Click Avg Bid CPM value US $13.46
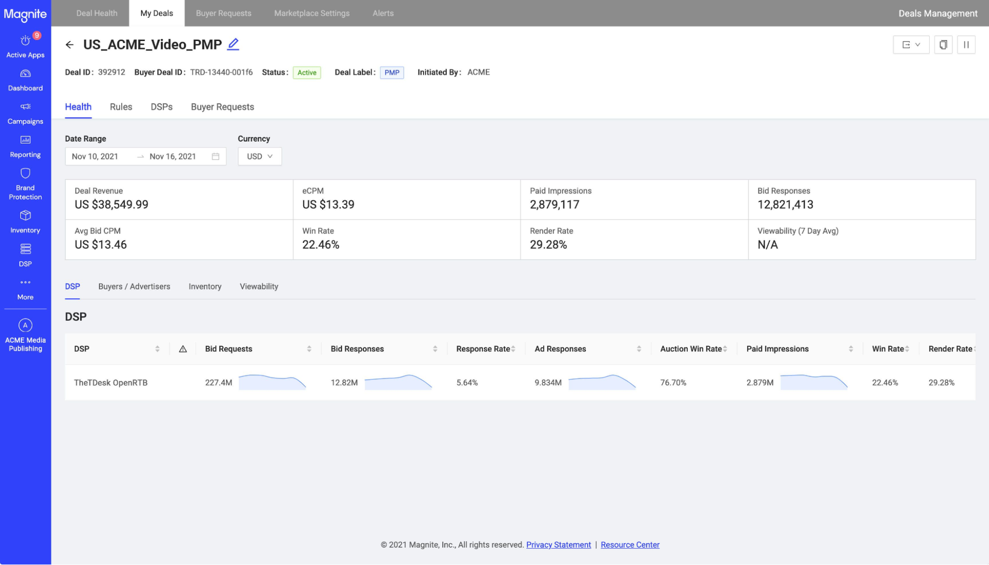Viewport: 989px width, 565px height. point(100,245)
